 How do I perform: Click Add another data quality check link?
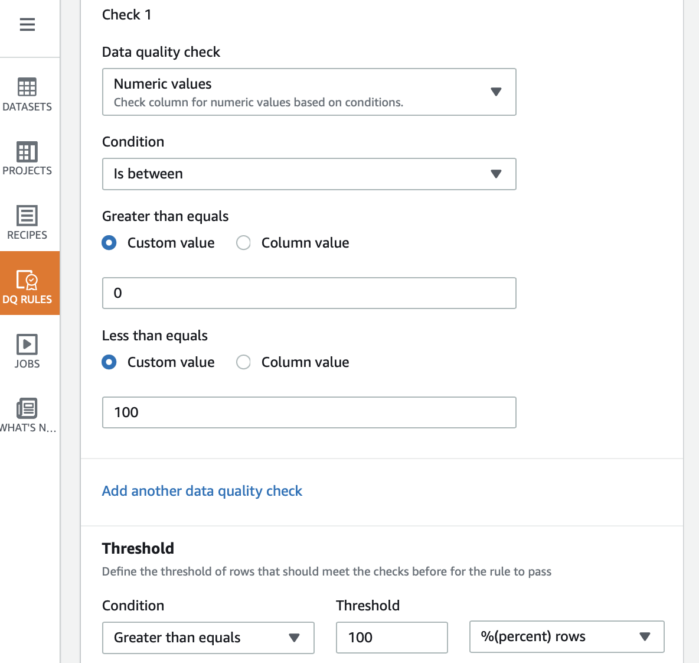tap(202, 491)
